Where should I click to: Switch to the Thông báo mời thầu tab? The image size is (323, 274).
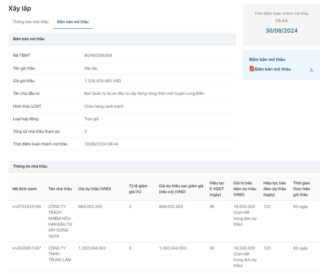[31, 22]
